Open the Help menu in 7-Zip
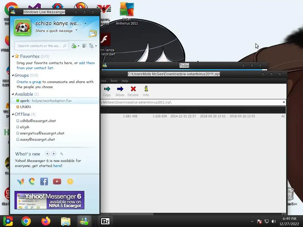Image resolution: width=303 pixels, height=227 pixels. [x=125, y=81]
